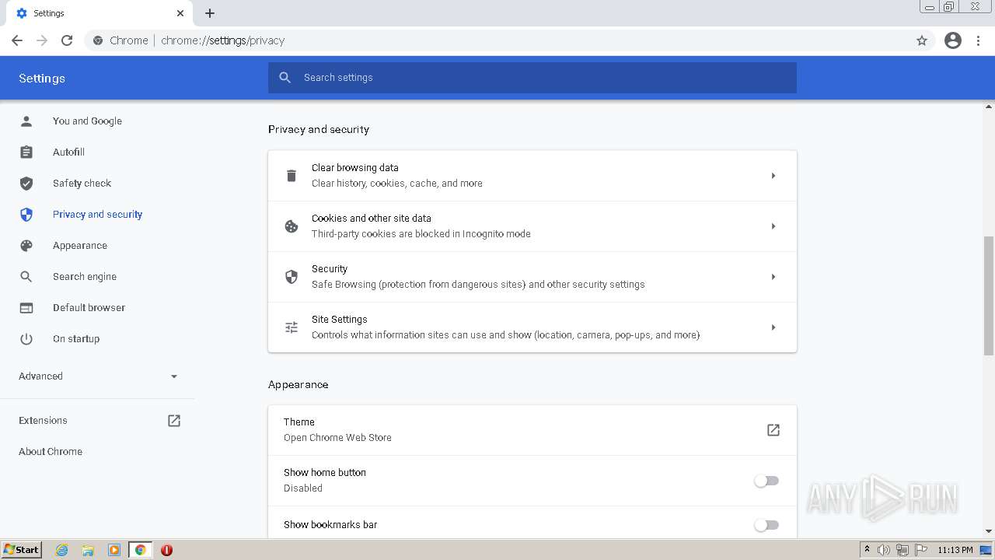995x560 pixels.
Task: Turn on Show bookmarks bar toggle
Action: coord(766,525)
